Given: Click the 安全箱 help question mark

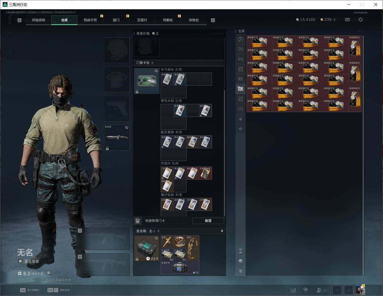Looking at the screenshot, I should tap(158, 231).
